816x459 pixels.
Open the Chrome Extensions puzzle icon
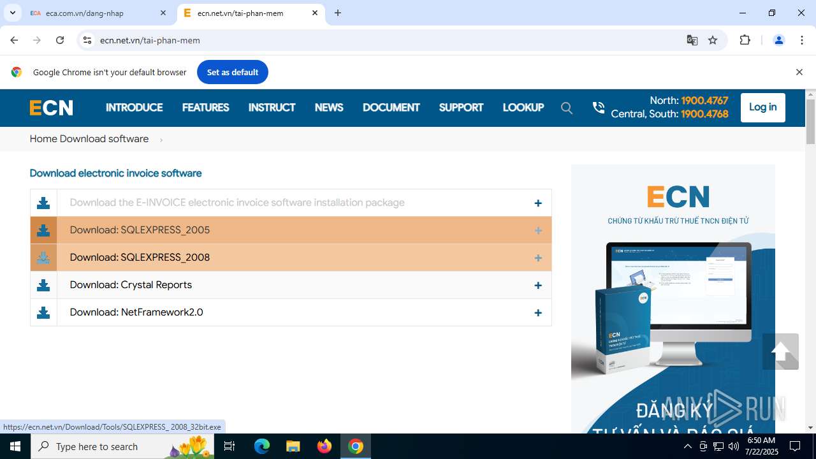tap(745, 40)
